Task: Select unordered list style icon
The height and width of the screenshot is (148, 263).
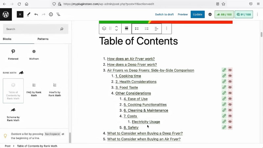Action: pos(137,29)
